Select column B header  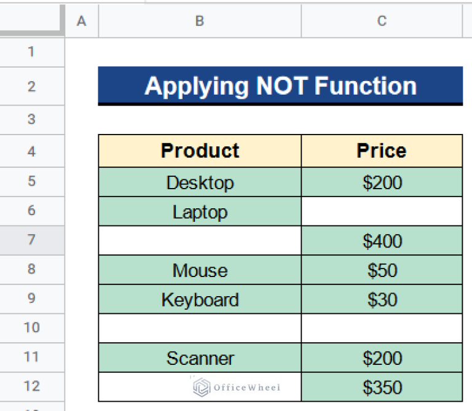tap(200, 22)
